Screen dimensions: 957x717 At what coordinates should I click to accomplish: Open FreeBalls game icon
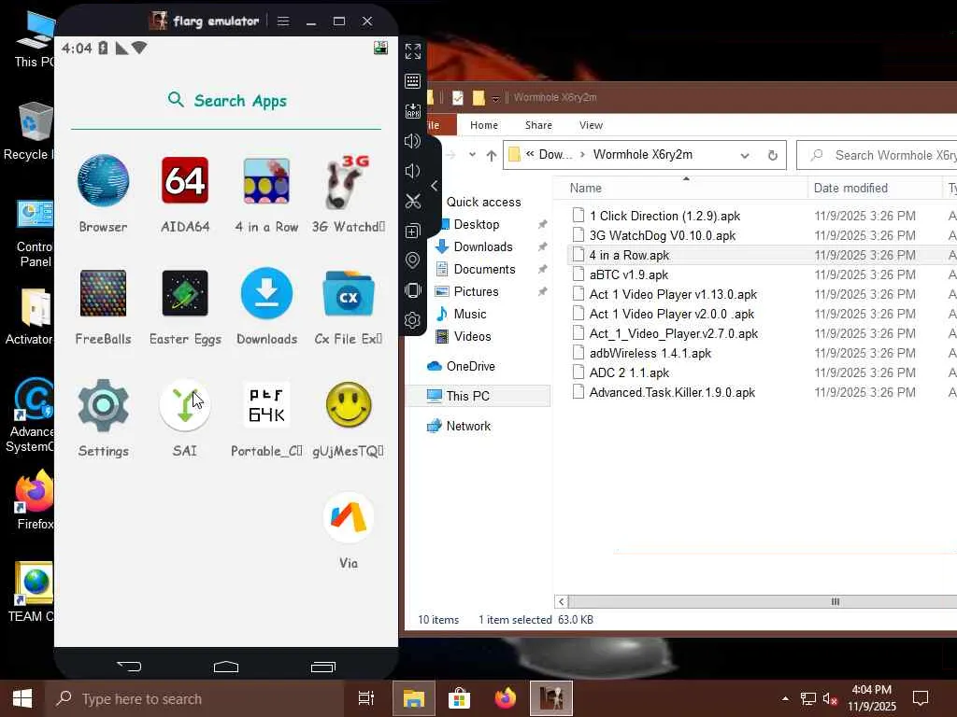click(x=103, y=293)
